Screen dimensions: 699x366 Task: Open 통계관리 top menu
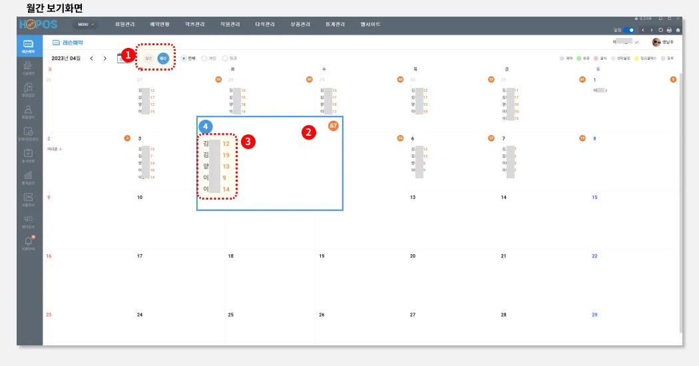pos(336,25)
